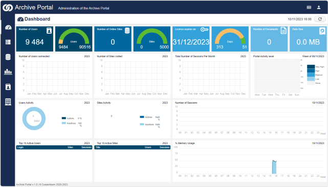Screen dimensions: 328x187
Task: Open the bar chart statistics sidebar icon
Action: pos(8,72)
